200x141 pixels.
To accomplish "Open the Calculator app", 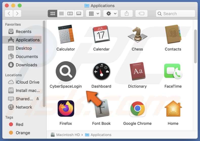I will pos(66,34).
